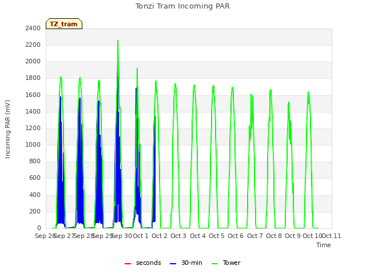Click the green Tower peak between Oct 9 and Oct 10
This screenshot has width=366, height=274.
(308, 92)
